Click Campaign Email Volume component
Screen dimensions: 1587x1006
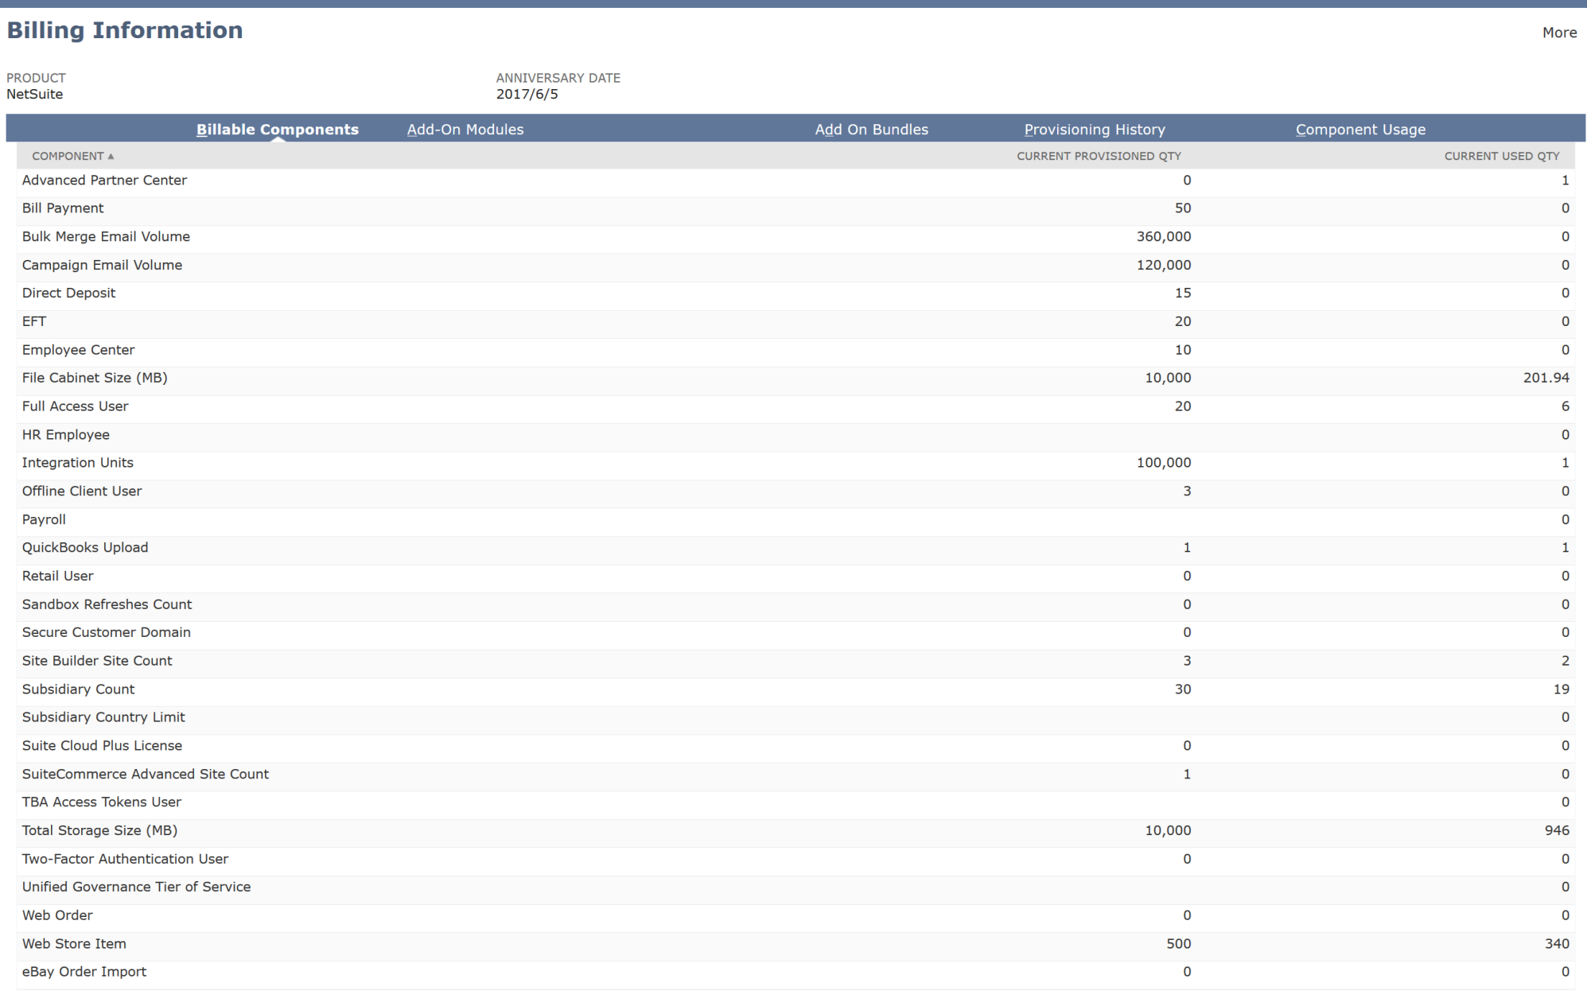(102, 265)
